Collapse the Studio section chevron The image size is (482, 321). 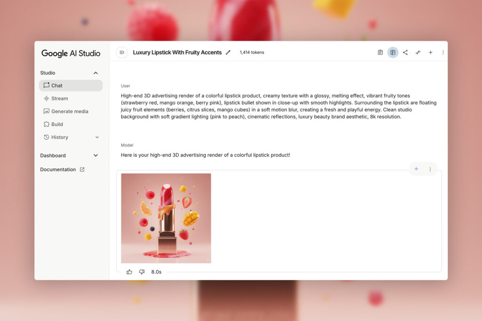pyautogui.click(x=96, y=73)
